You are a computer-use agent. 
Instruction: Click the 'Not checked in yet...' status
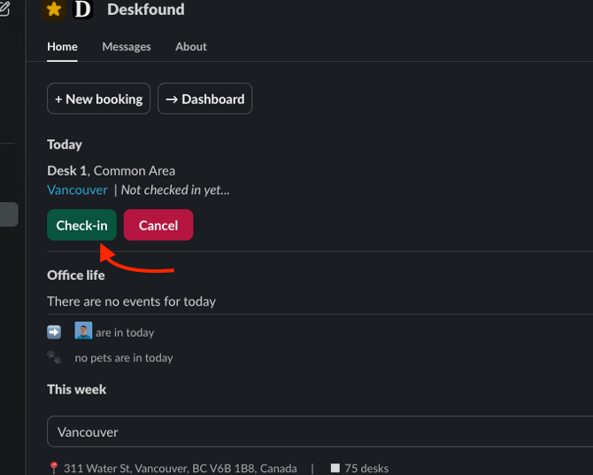pyautogui.click(x=175, y=190)
